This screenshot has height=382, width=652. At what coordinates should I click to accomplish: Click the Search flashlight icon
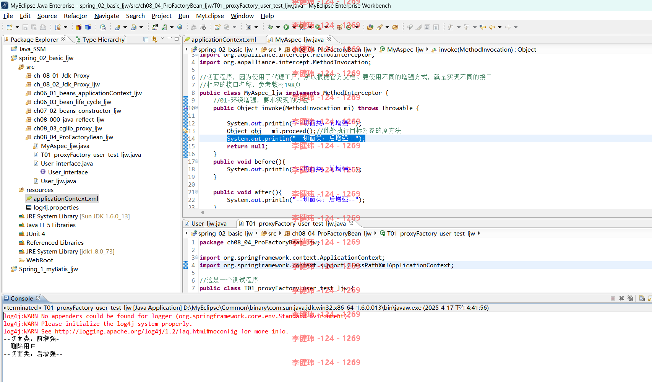(x=380, y=27)
